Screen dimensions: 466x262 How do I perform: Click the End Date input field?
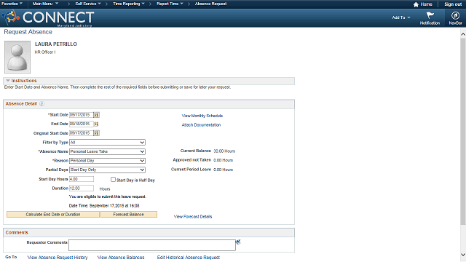(81, 124)
